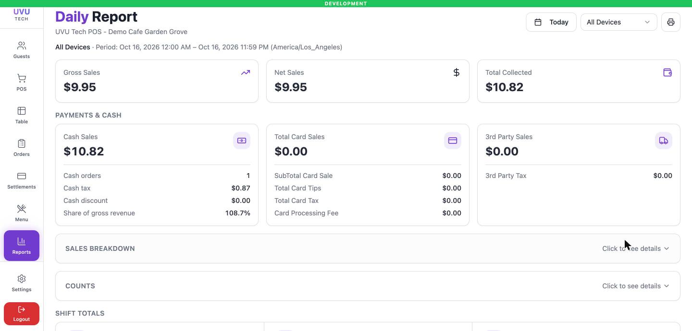Click the PAYMENTS & CASH section heading
This screenshot has height=331, width=692.
click(88, 115)
